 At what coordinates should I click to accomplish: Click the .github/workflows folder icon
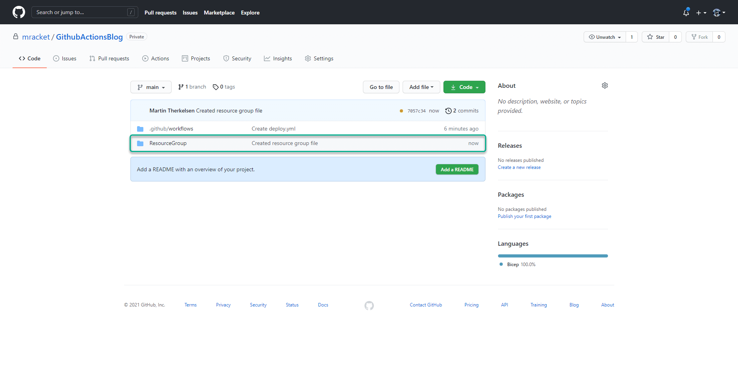pyautogui.click(x=140, y=129)
